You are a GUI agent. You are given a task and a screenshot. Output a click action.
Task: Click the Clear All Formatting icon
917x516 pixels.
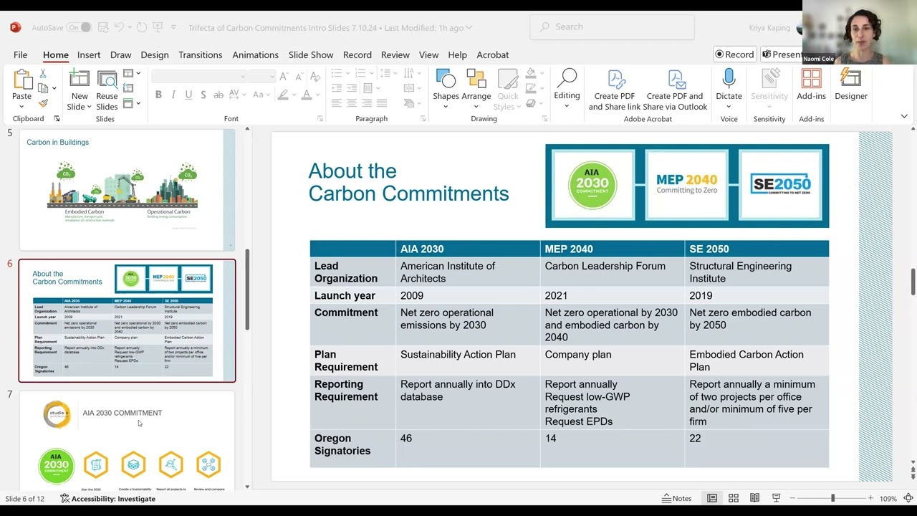click(x=314, y=77)
